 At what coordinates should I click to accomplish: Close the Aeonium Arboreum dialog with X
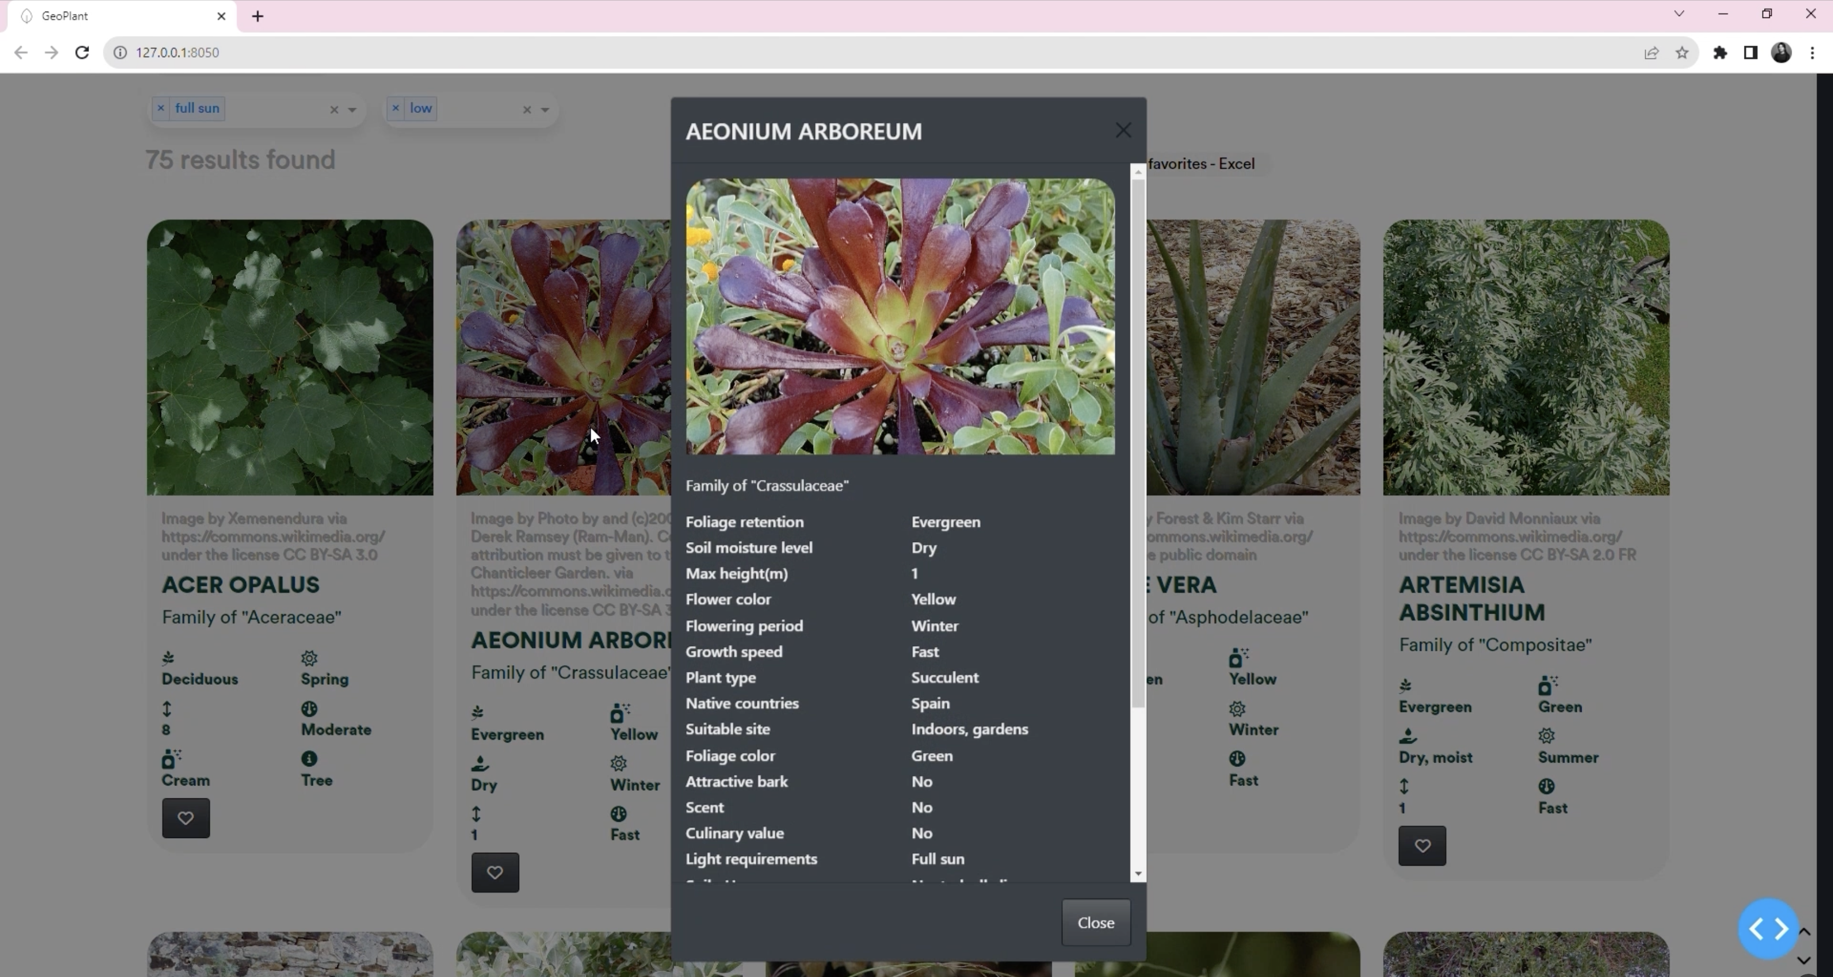(1123, 130)
